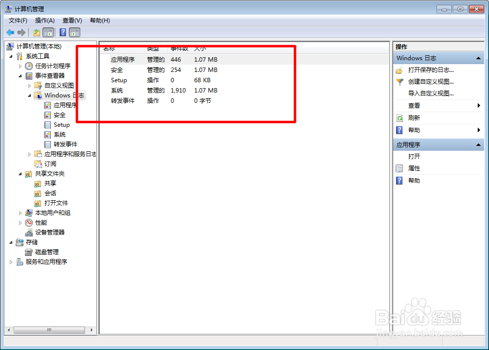
Task: Click the tree scrollbar right arrow
Action: pos(91,330)
